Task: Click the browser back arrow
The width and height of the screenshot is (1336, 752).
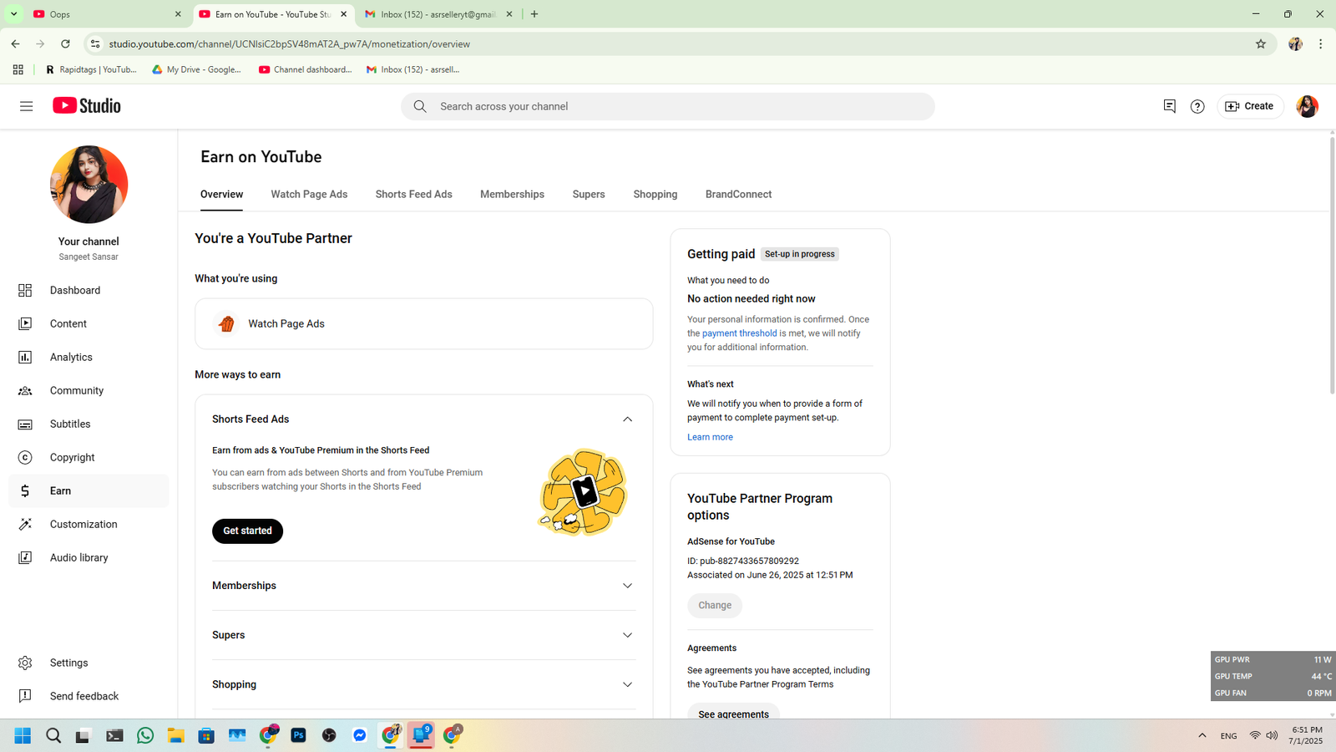Action: pyautogui.click(x=15, y=43)
